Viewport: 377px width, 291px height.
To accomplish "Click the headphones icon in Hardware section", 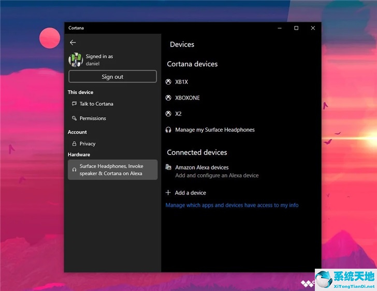I will click(x=74, y=170).
